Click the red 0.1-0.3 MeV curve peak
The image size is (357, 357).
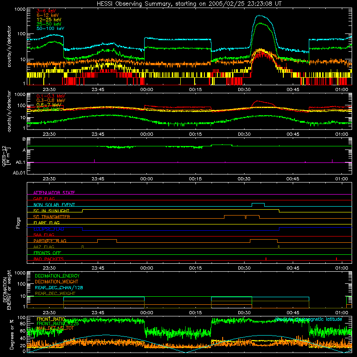pos(257,101)
